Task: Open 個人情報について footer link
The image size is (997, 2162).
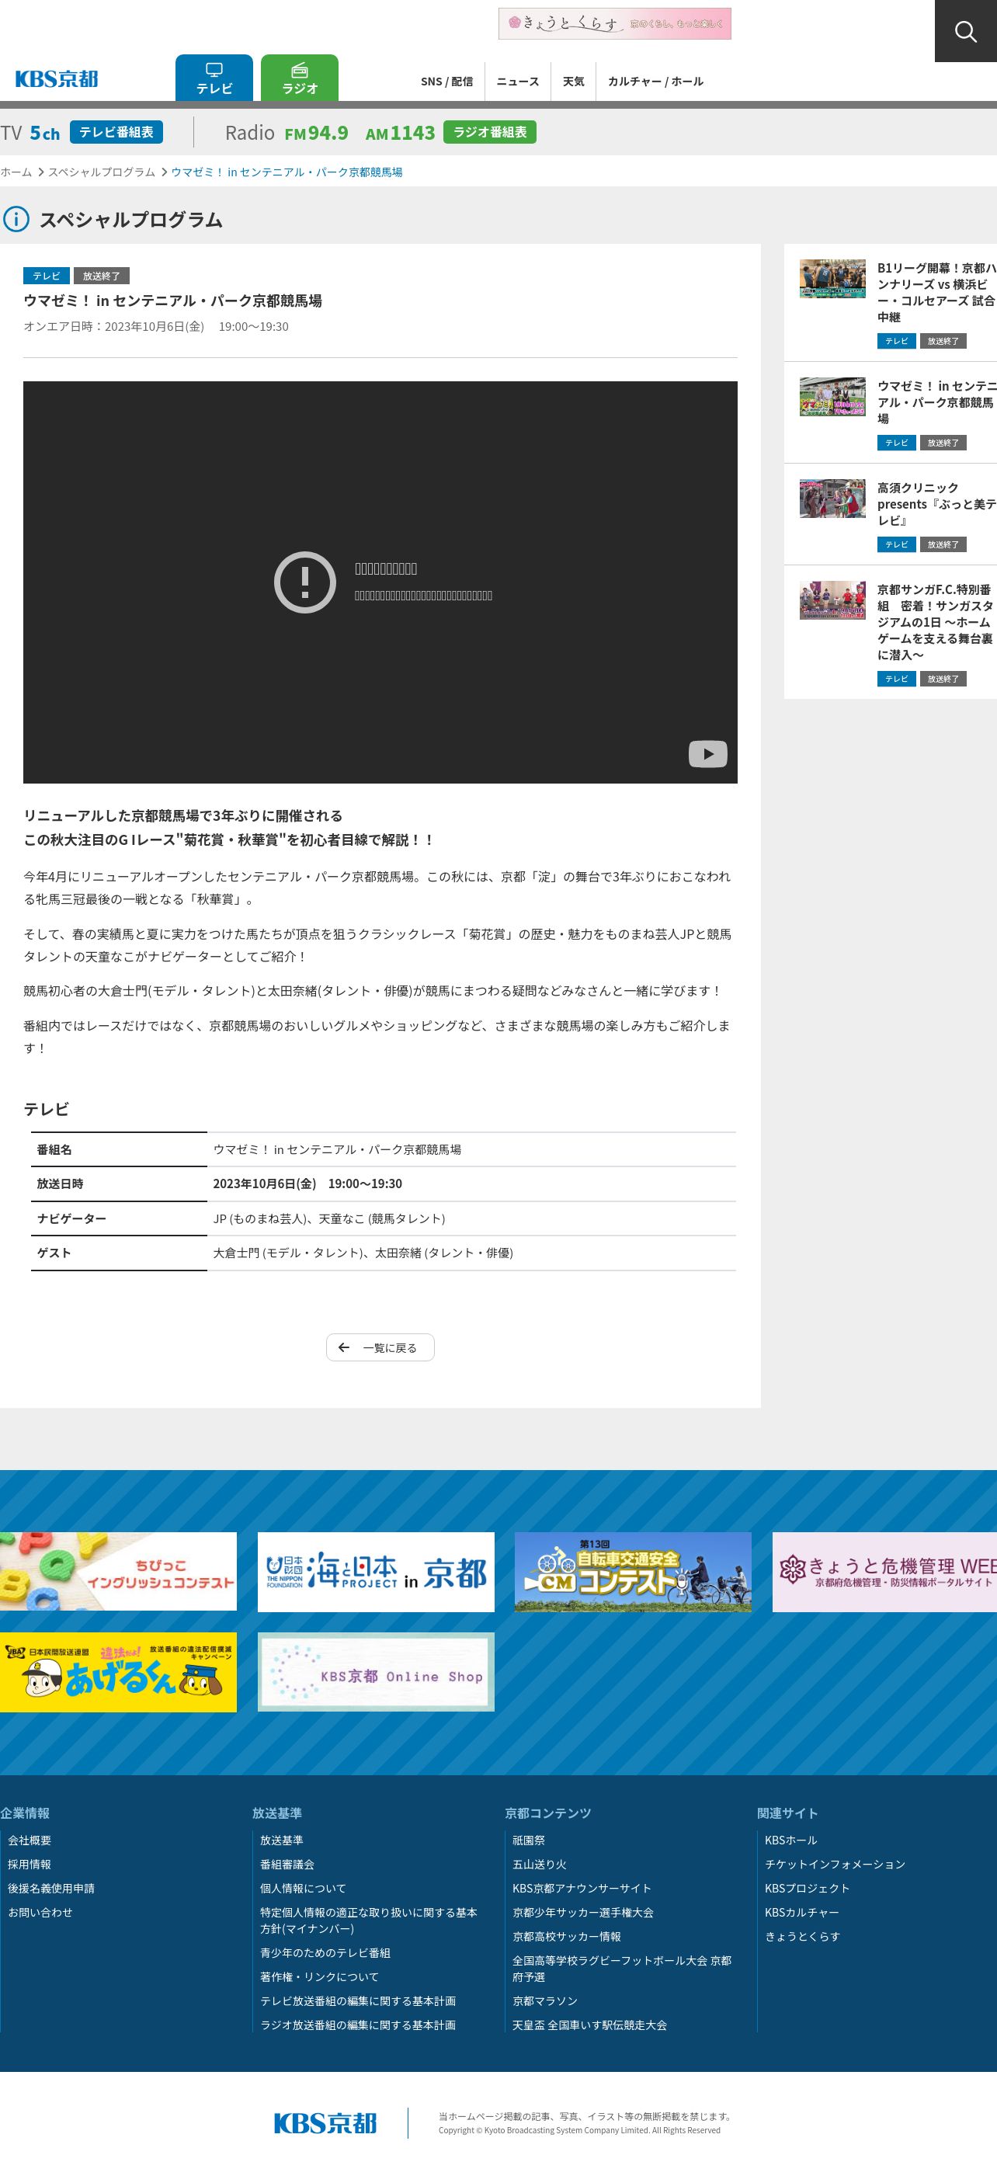Action: coord(303,1889)
